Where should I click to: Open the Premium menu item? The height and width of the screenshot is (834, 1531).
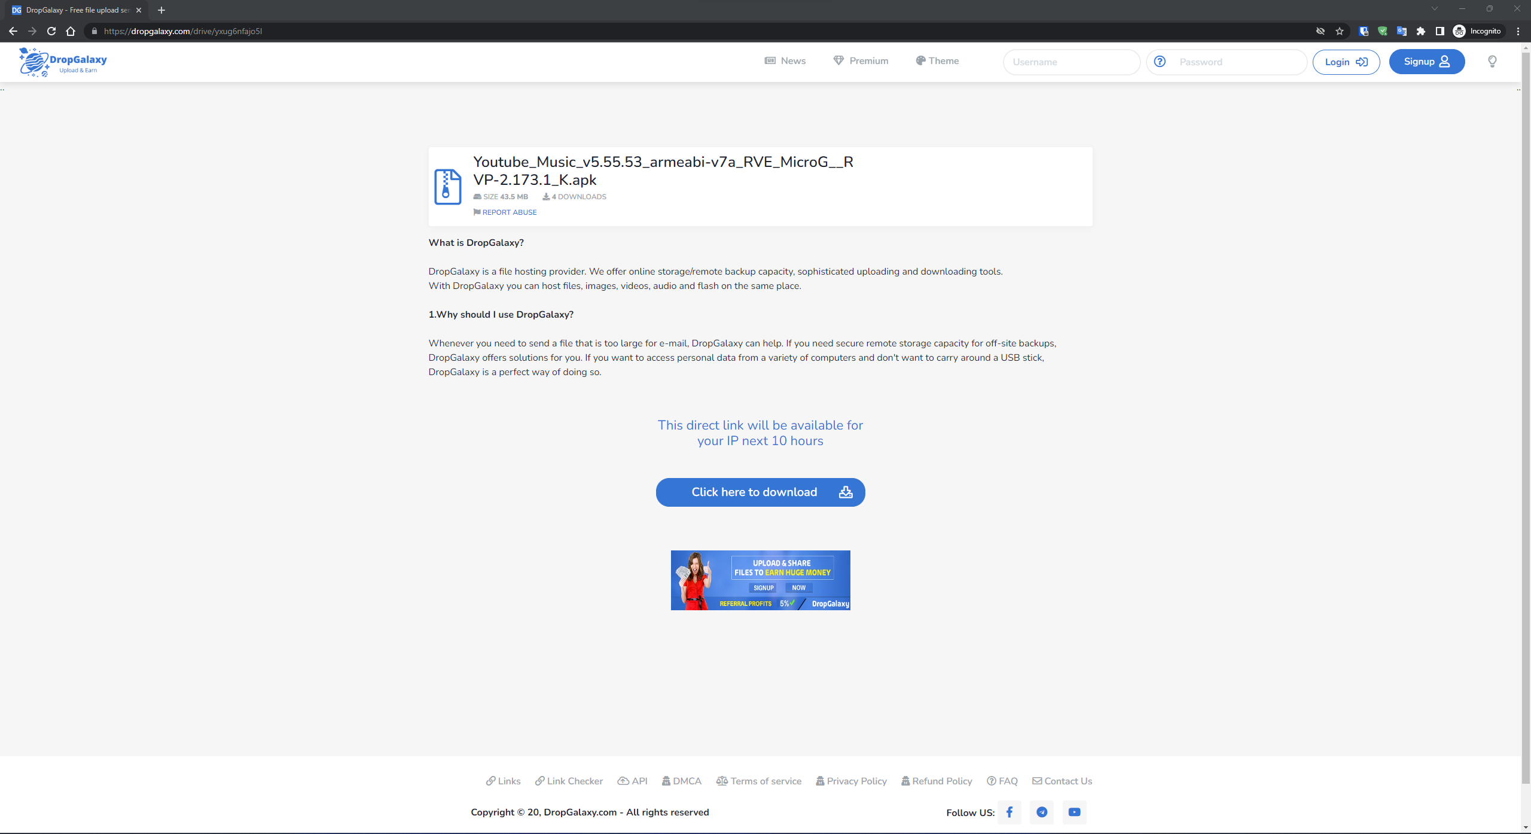coord(861,60)
